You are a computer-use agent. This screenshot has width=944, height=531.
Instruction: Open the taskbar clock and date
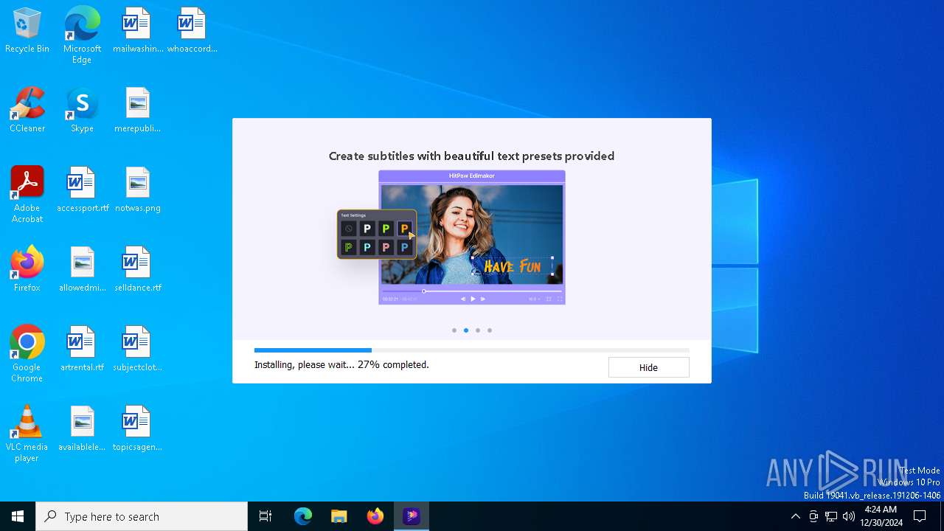tap(881, 516)
